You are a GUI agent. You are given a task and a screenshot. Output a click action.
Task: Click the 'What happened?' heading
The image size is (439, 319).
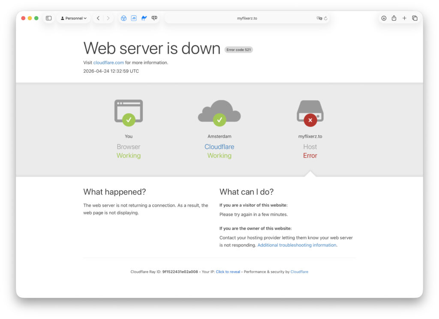point(114,192)
